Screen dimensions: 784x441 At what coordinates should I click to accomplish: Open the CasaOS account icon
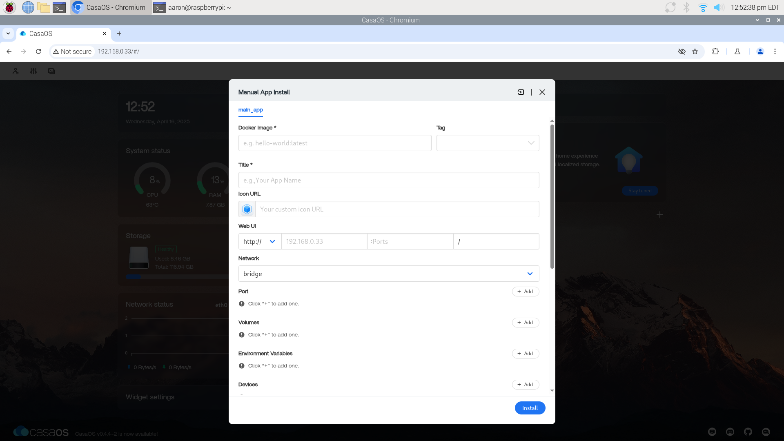tap(16, 71)
